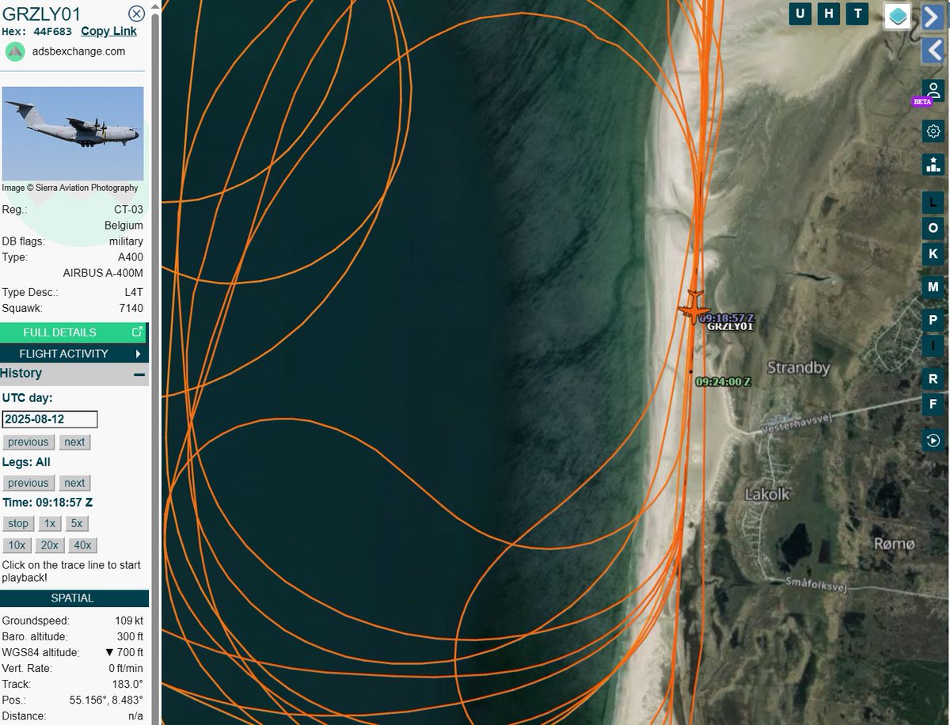This screenshot has width=950, height=725.
Task: Select the GRZLY01 aircraft on map
Action: (x=693, y=307)
